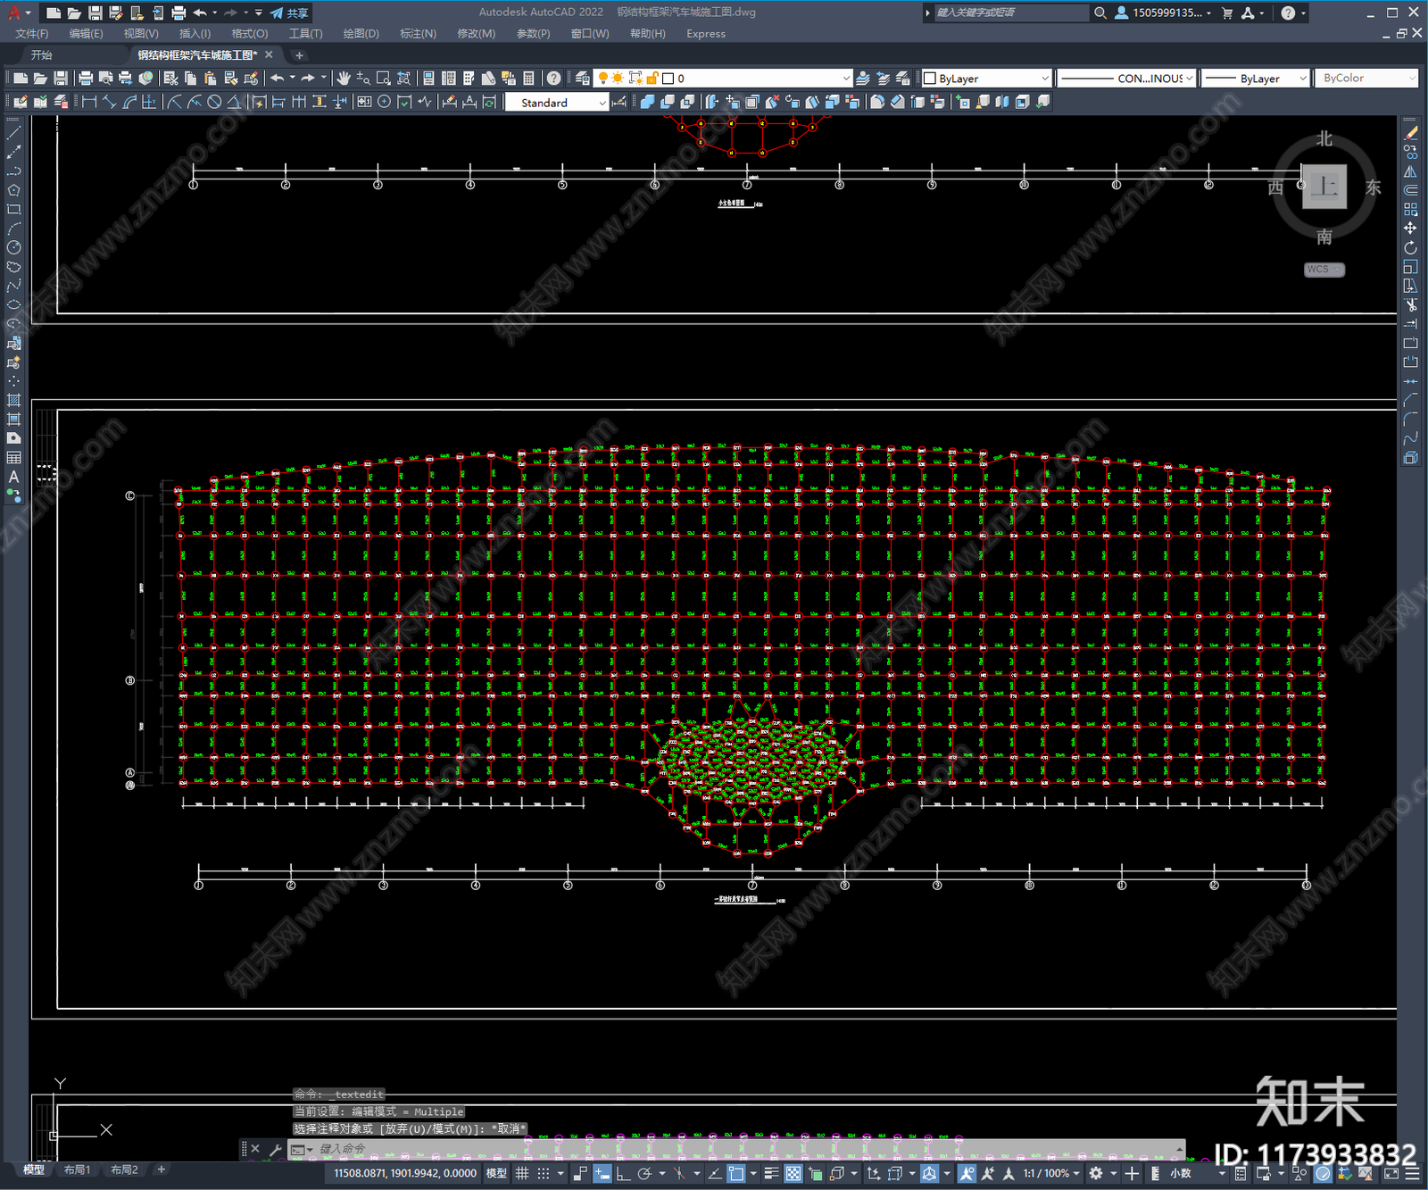Select the Line tool in draw toolbar
The image size is (1428, 1190).
13,132
